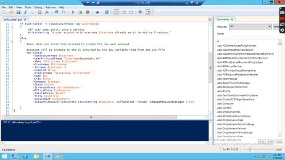Select Add-Computer command
This screenshot has width=285, height=160.
[225, 104]
